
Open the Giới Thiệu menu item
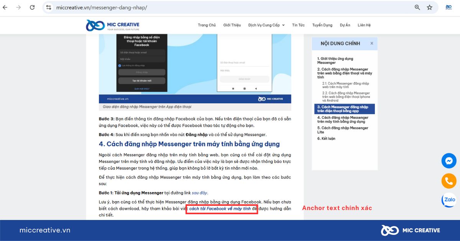coord(232,25)
